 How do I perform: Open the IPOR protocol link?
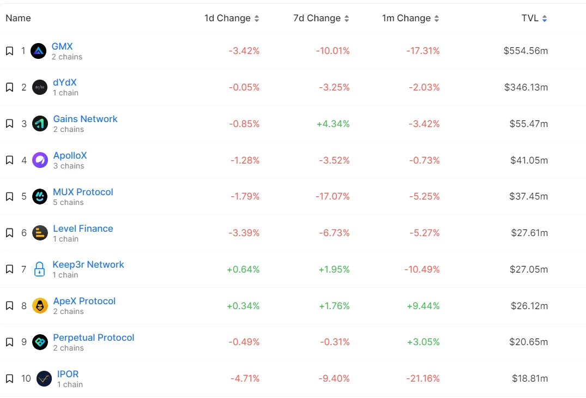[68, 374]
